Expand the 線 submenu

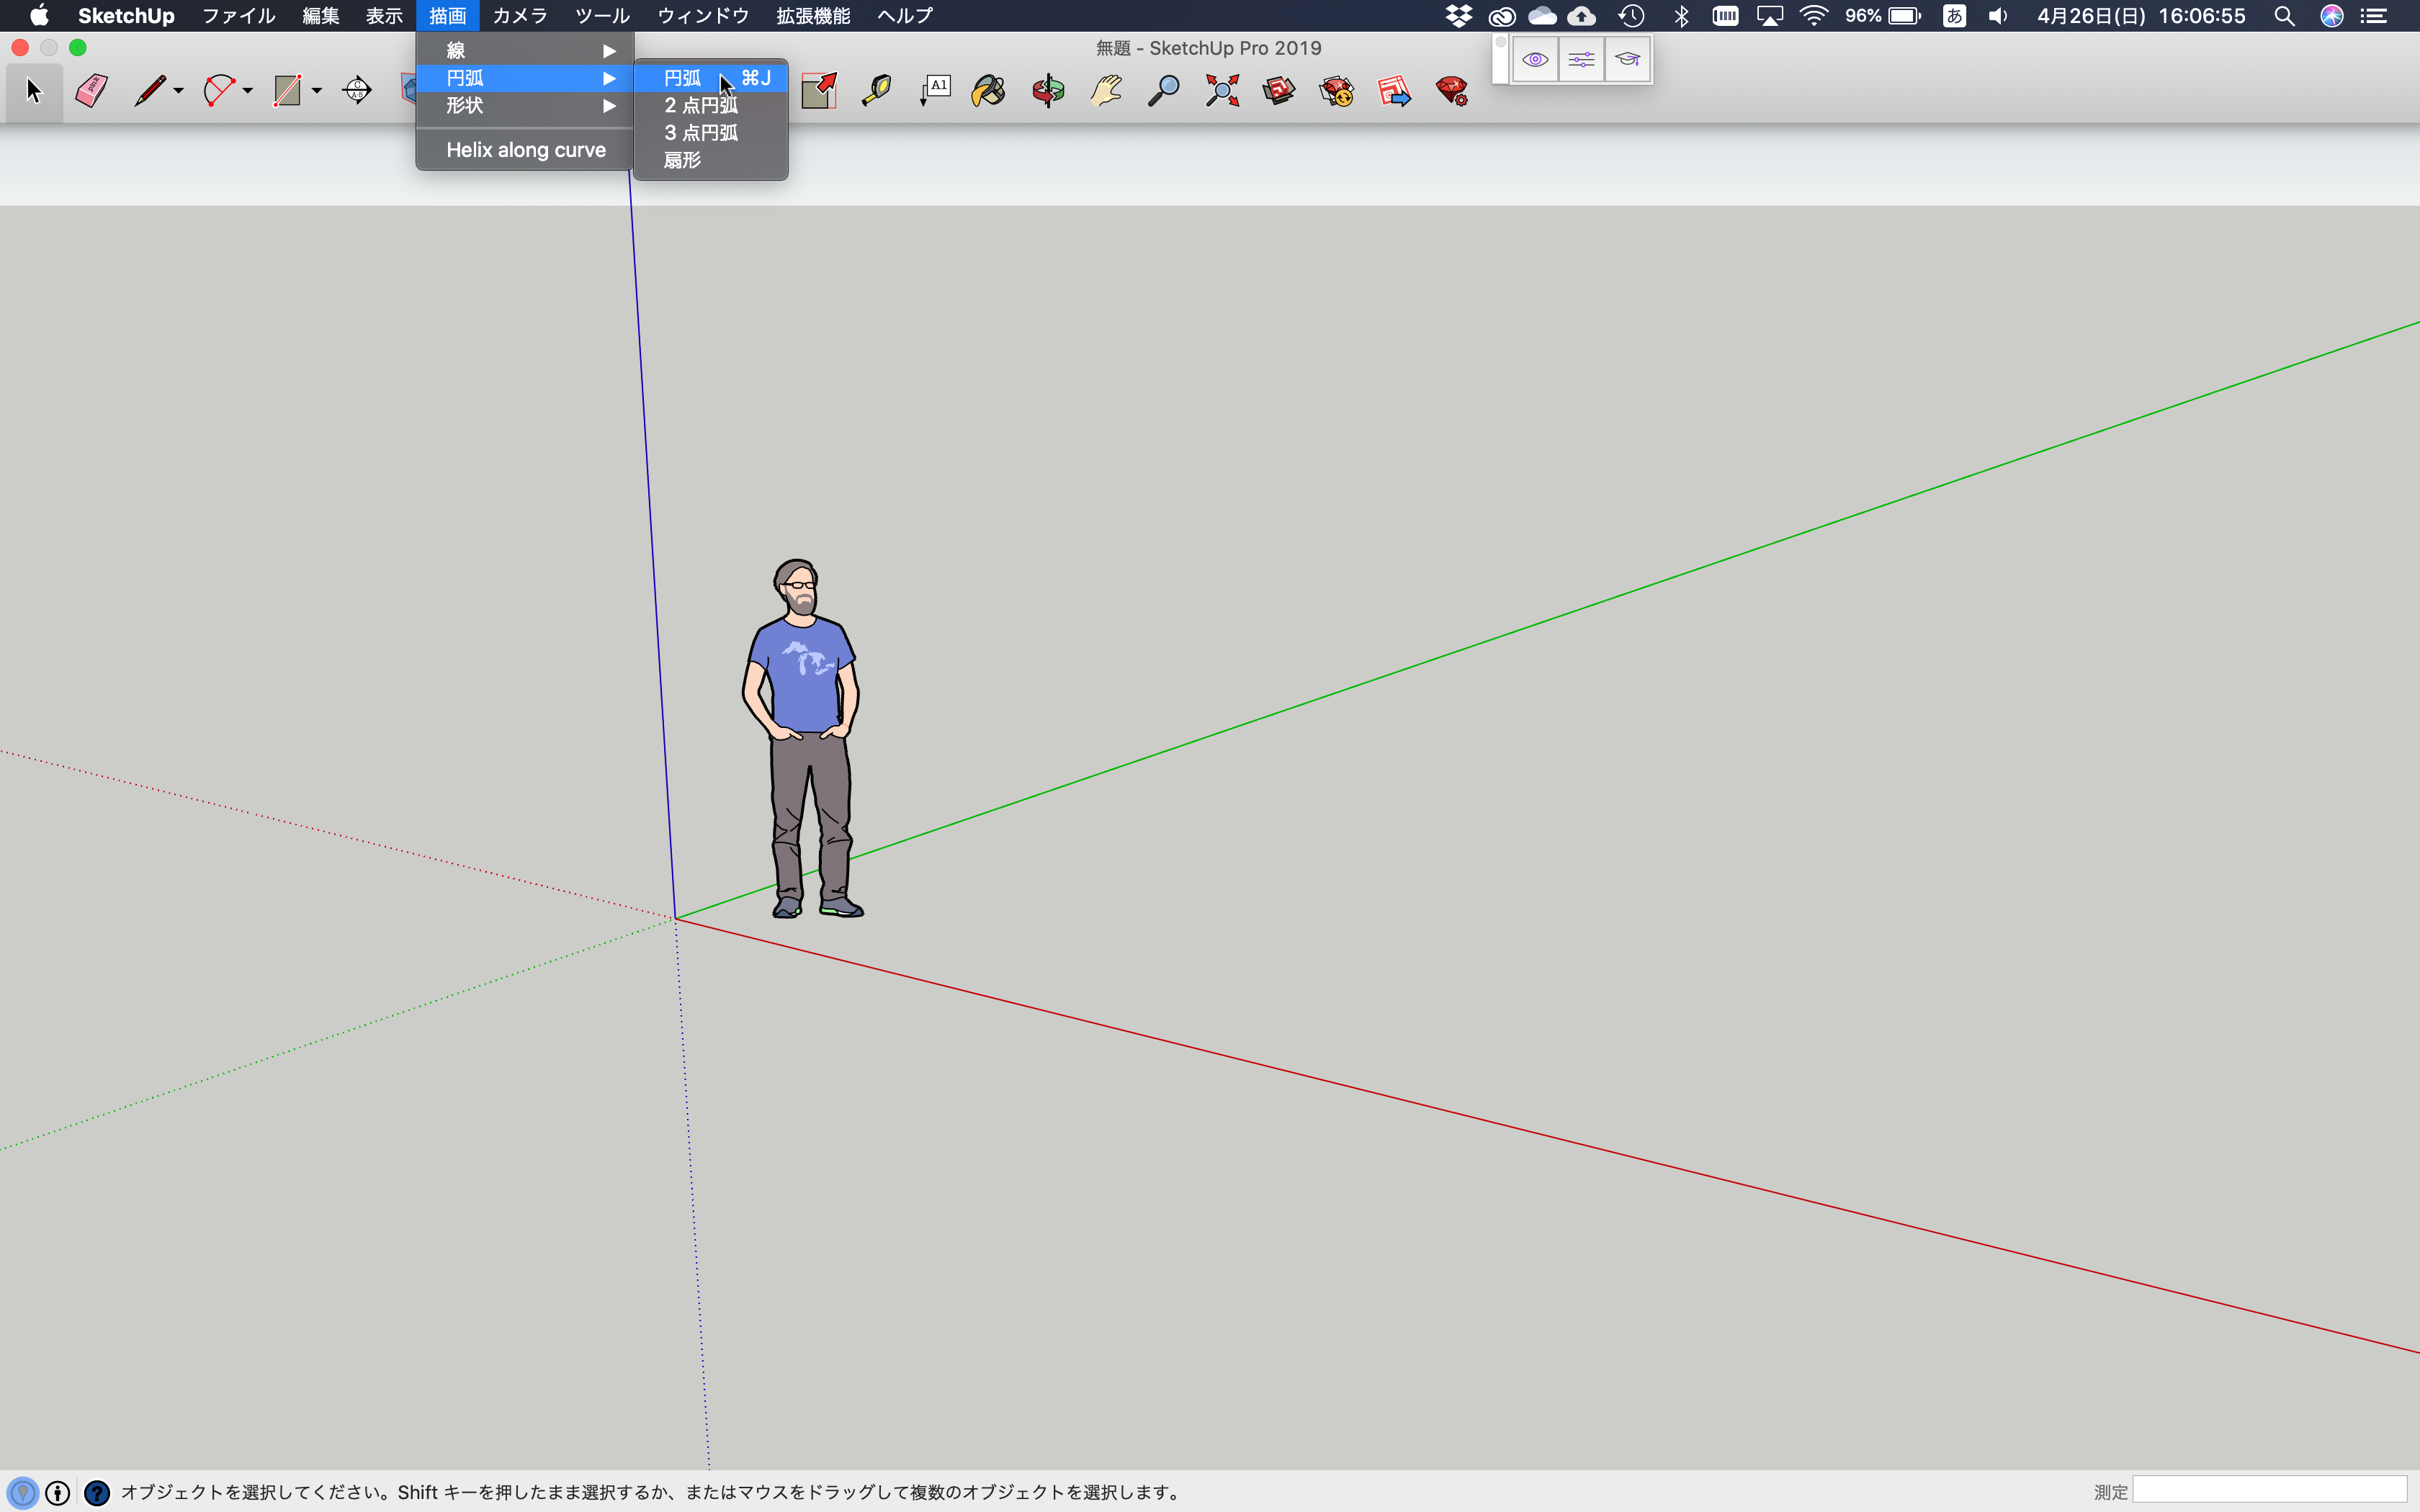[525, 50]
